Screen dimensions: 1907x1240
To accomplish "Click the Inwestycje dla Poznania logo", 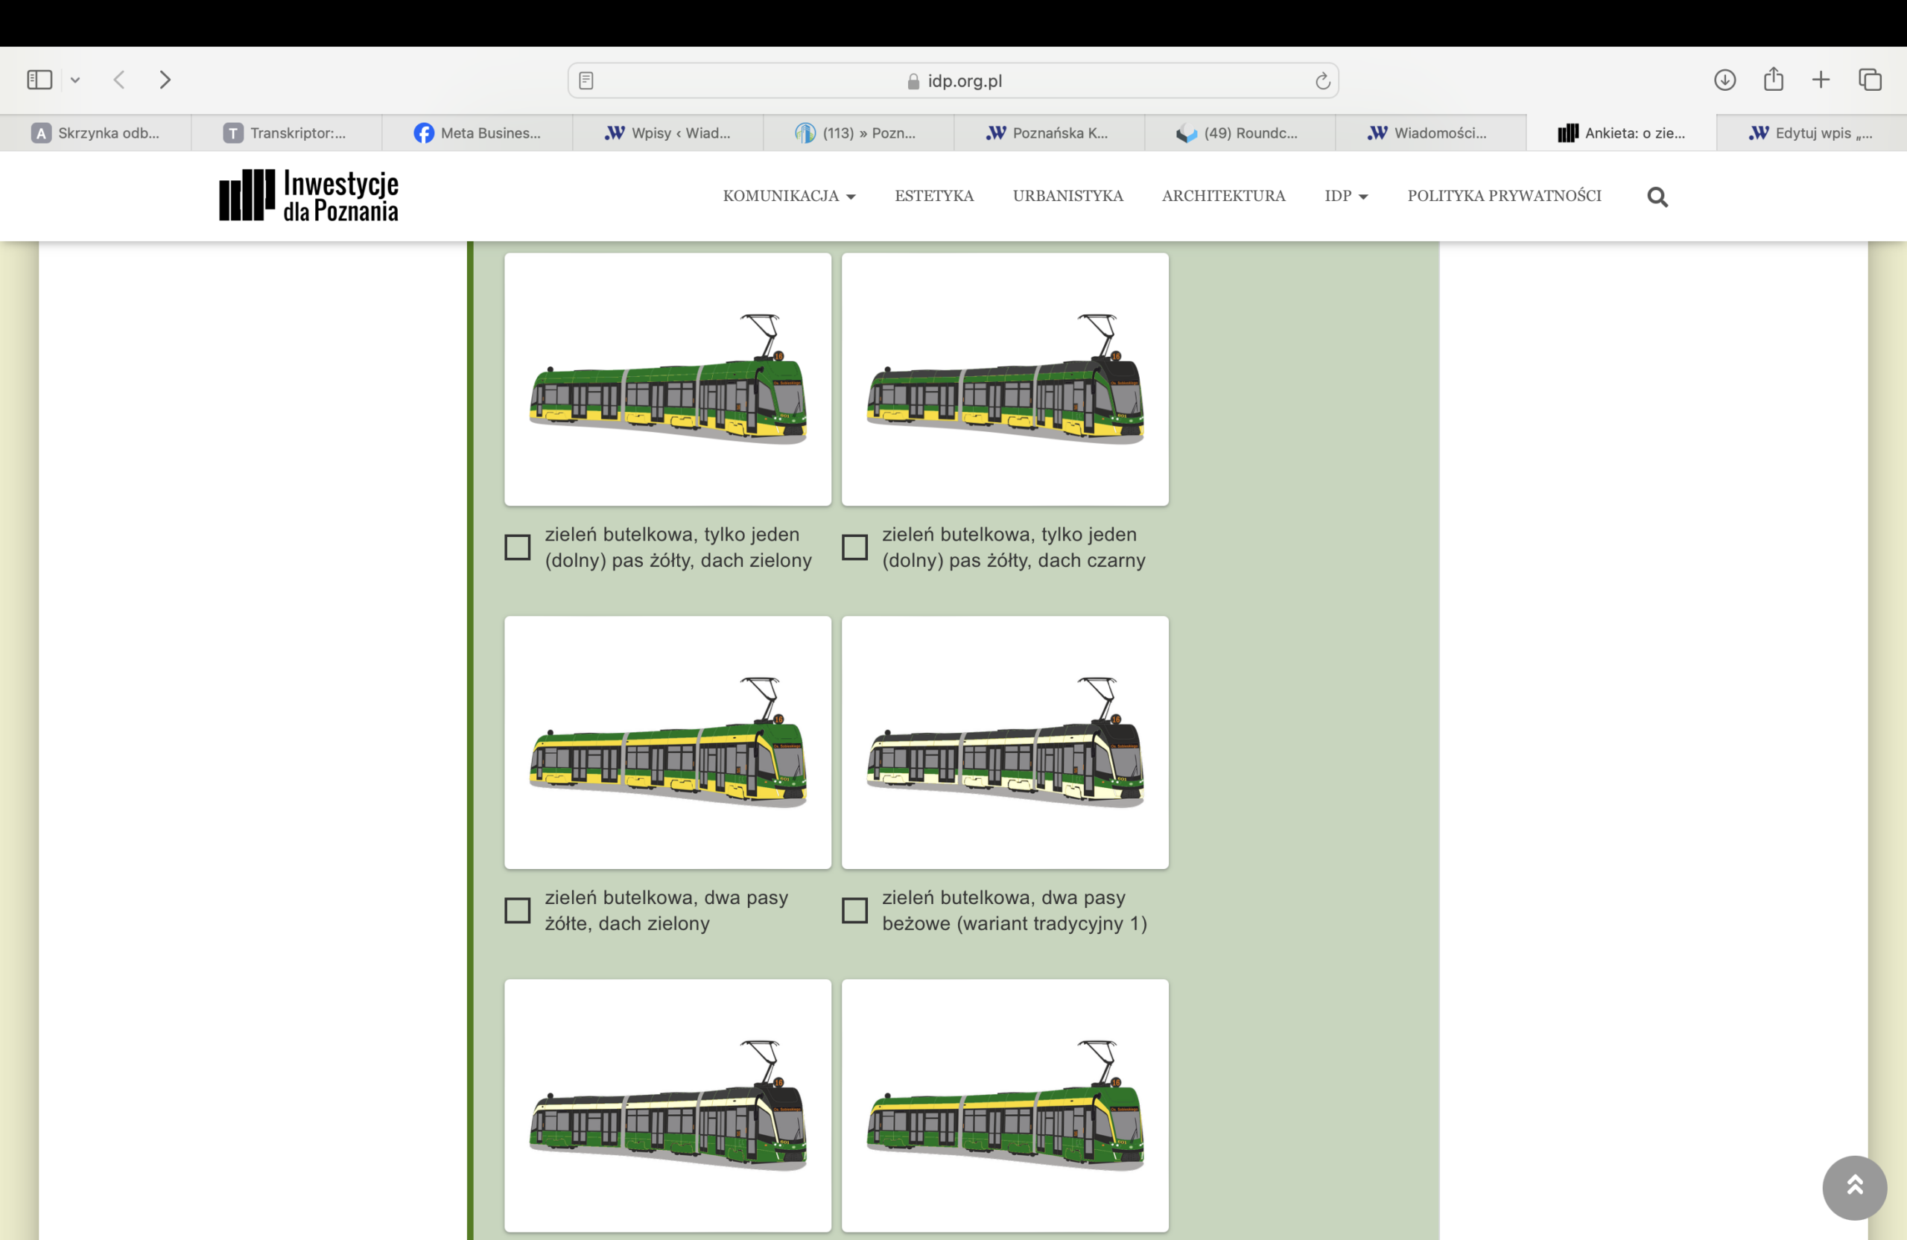I will click(x=308, y=195).
